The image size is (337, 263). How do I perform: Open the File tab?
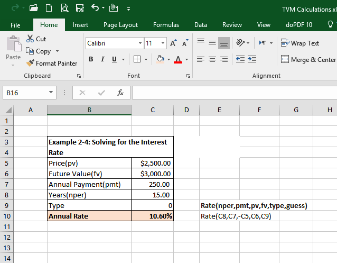tap(15, 25)
